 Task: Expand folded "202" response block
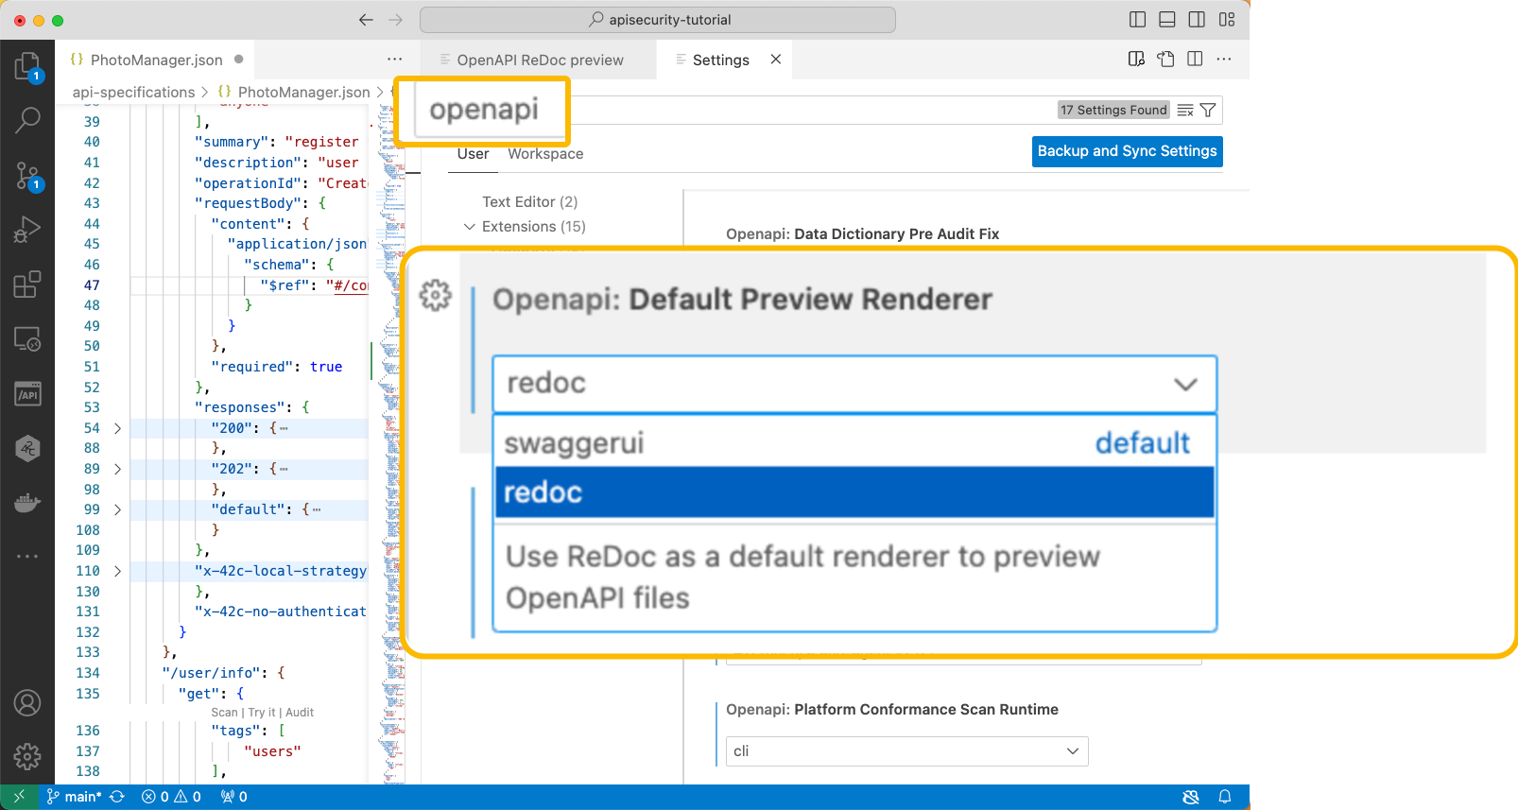click(x=117, y=469)
